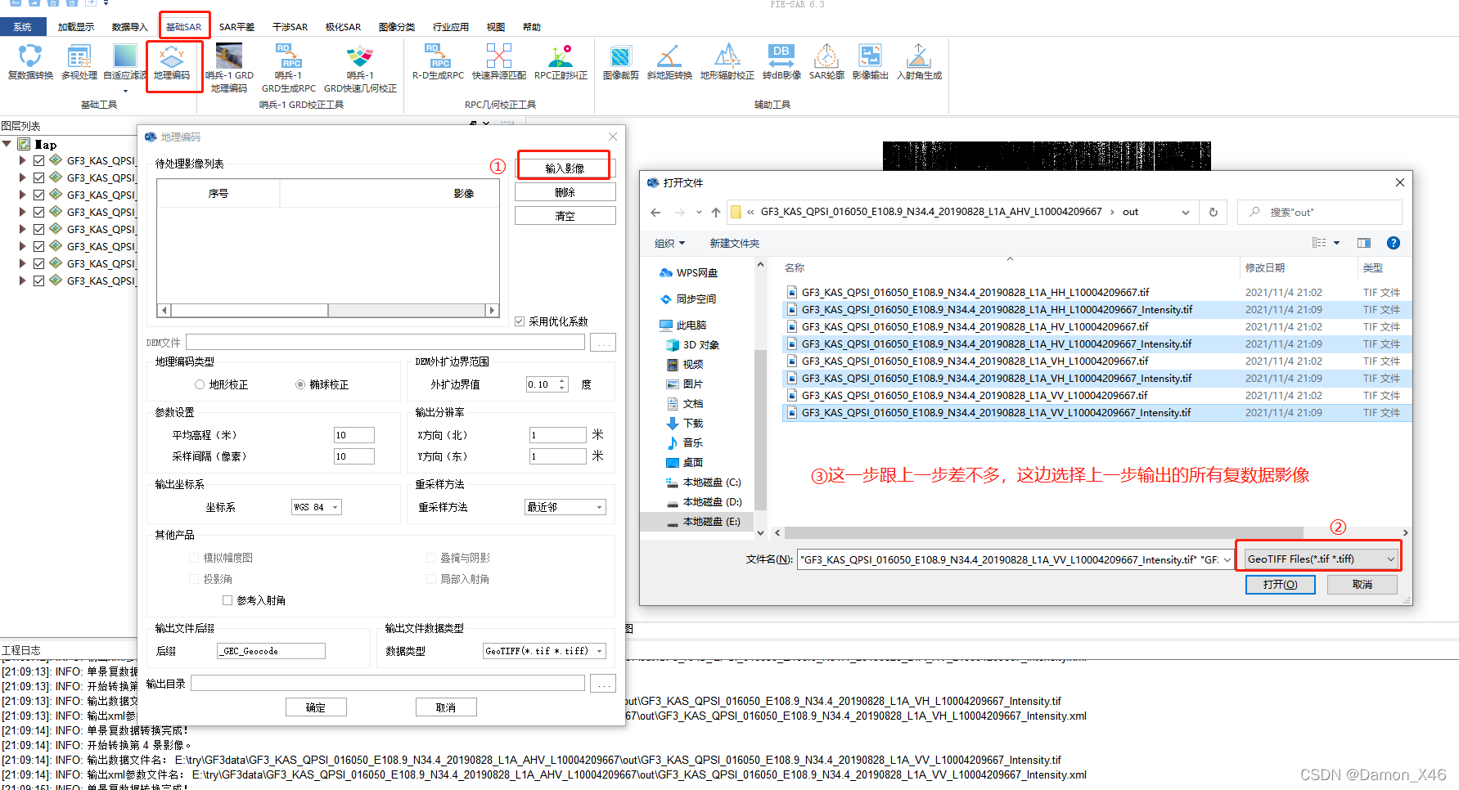Click the image list horizontal scrollbar
The width and height of the screenshot is (1459, 790).
328,310
